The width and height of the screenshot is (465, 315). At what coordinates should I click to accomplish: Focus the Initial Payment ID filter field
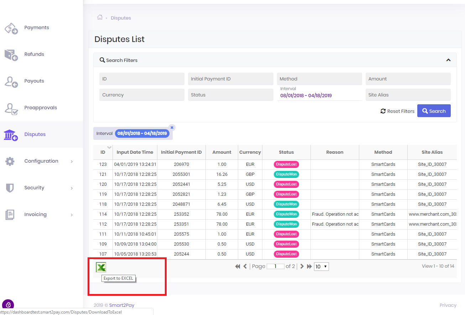[231, 79]
